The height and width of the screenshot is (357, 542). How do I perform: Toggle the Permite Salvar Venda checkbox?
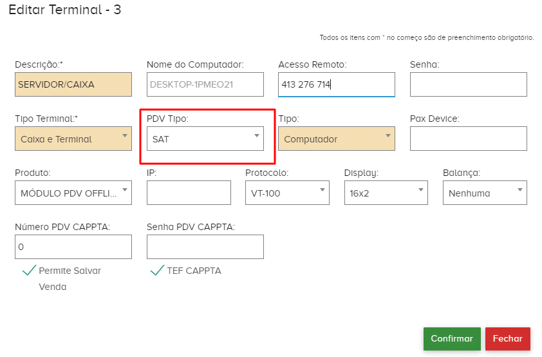pyautogui.click(x=29, y=271)
